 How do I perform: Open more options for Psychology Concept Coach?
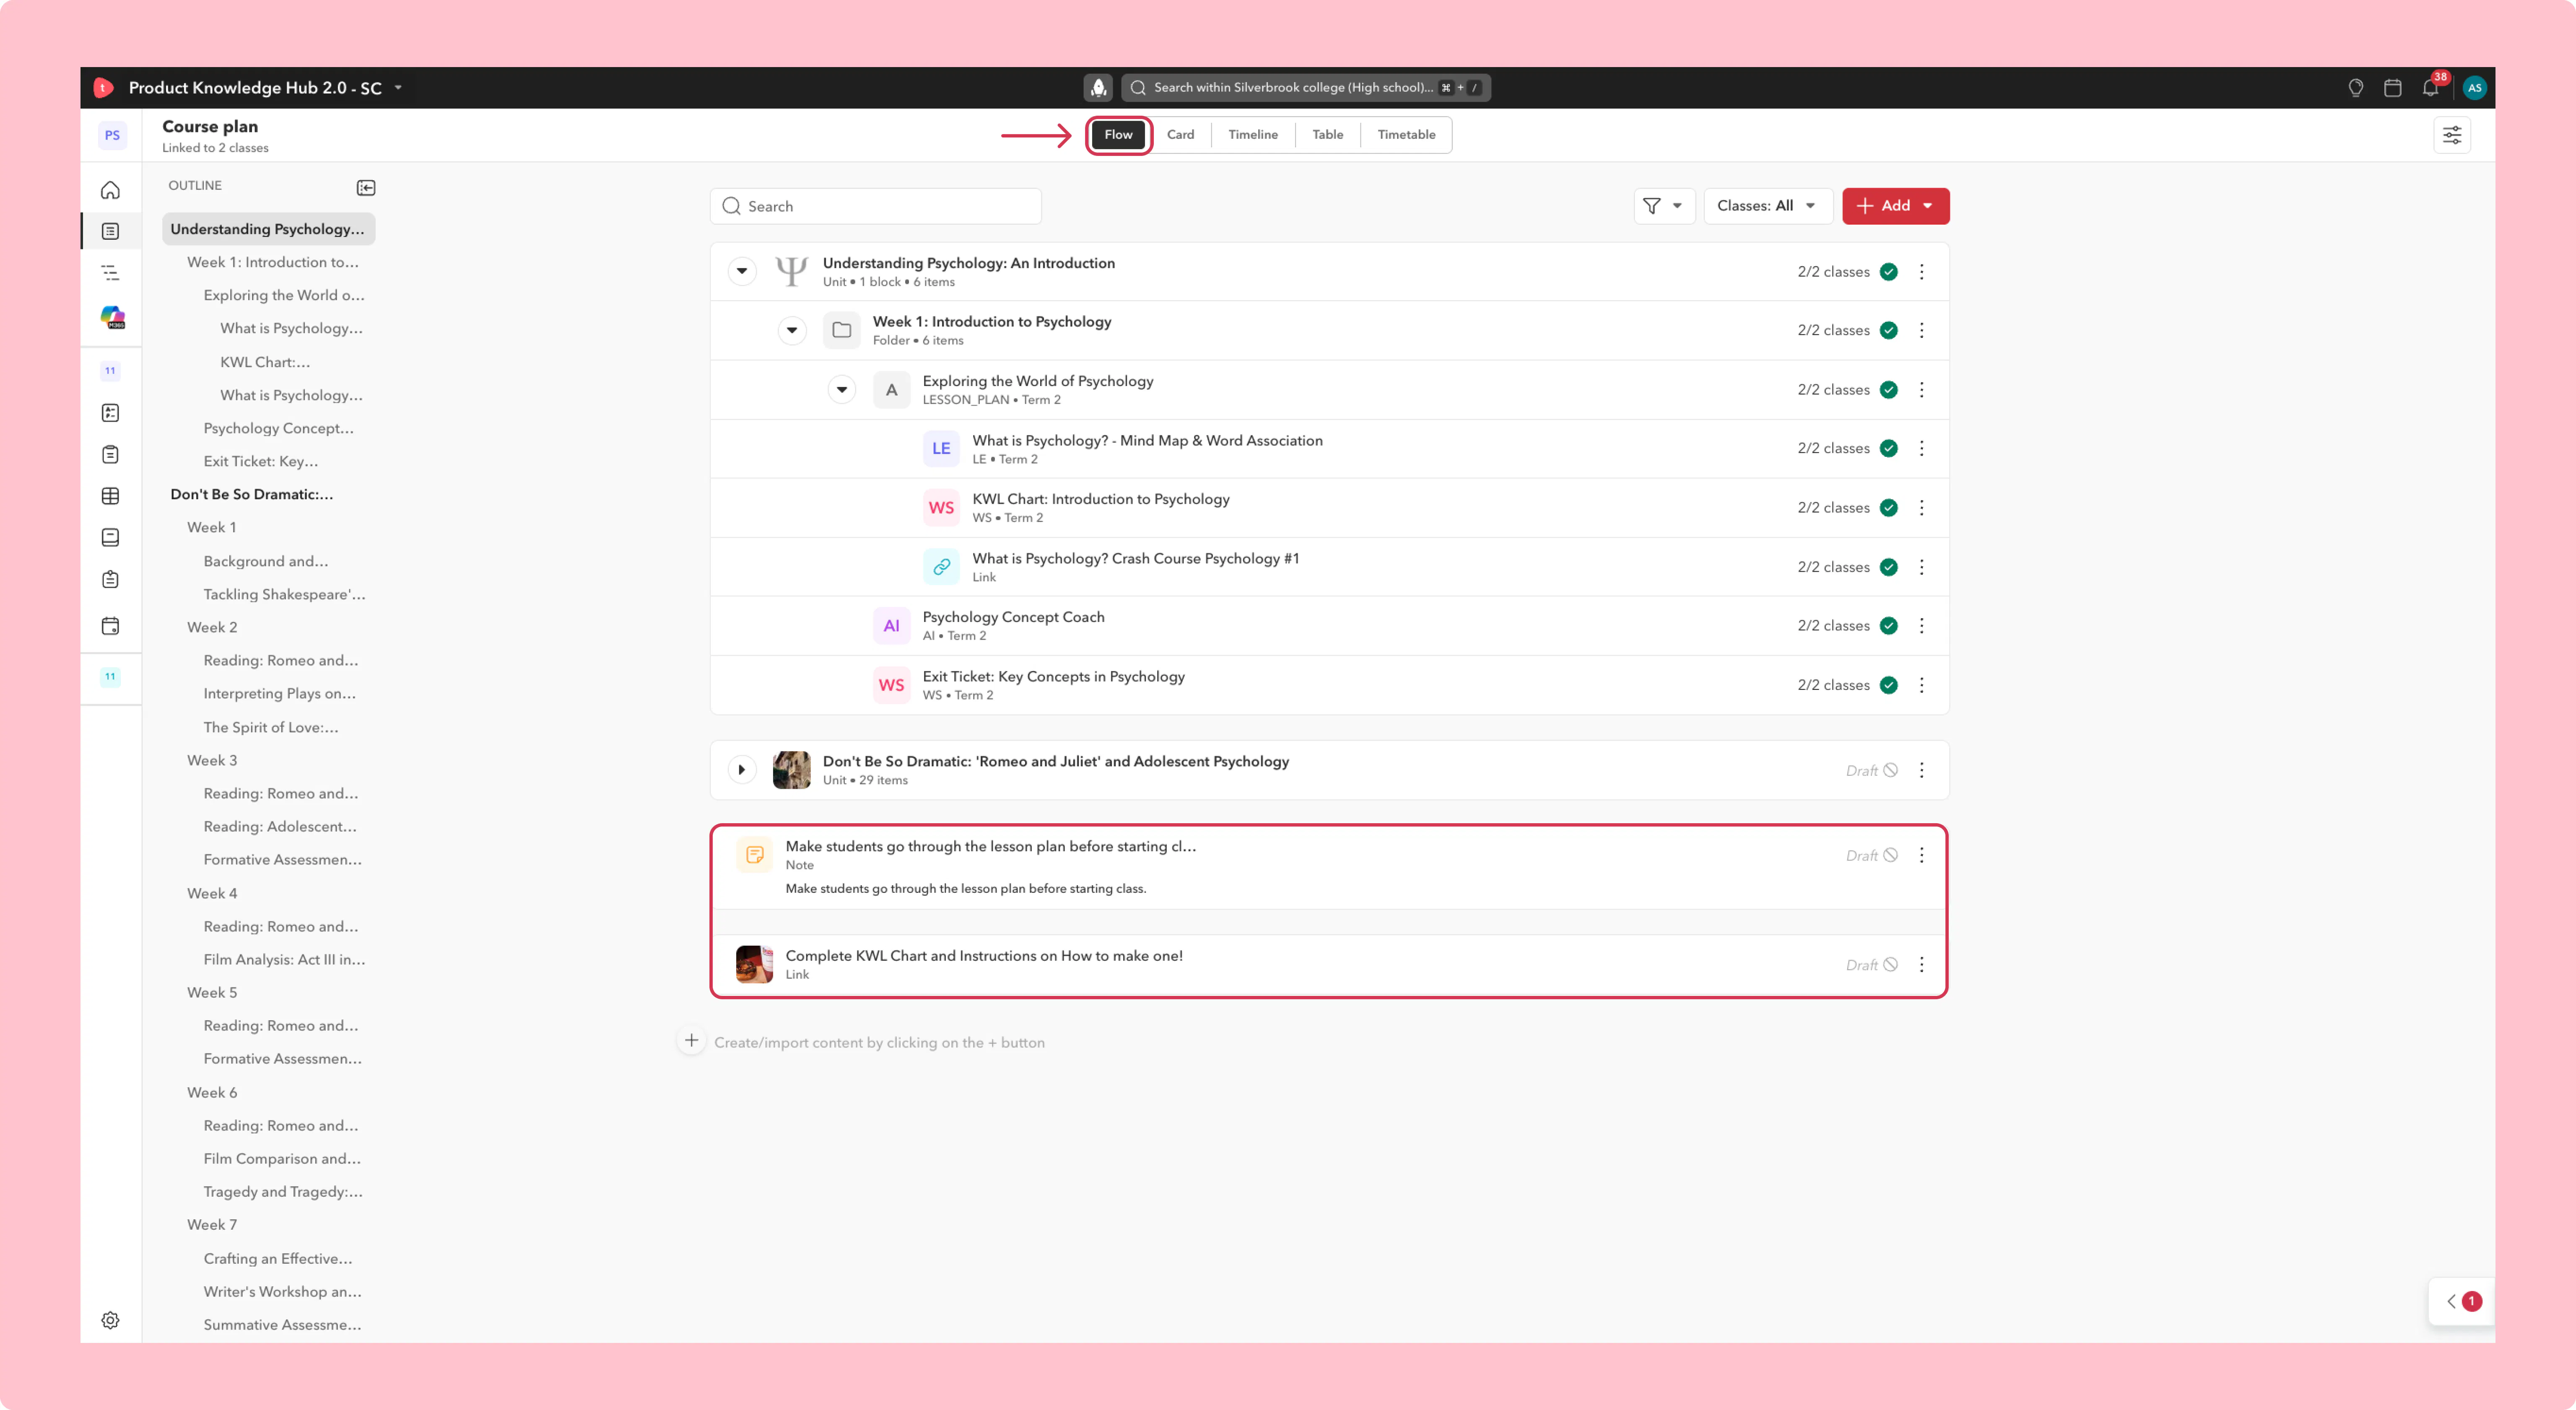1921,626
